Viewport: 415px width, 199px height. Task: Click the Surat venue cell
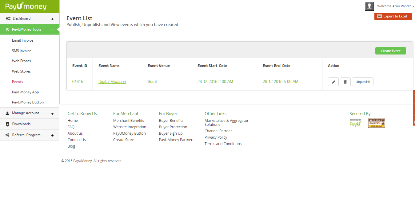click(152, 82)
